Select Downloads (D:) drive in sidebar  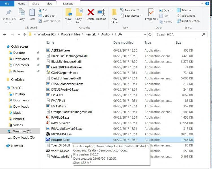pyautogui.click(x=22, y=137)
